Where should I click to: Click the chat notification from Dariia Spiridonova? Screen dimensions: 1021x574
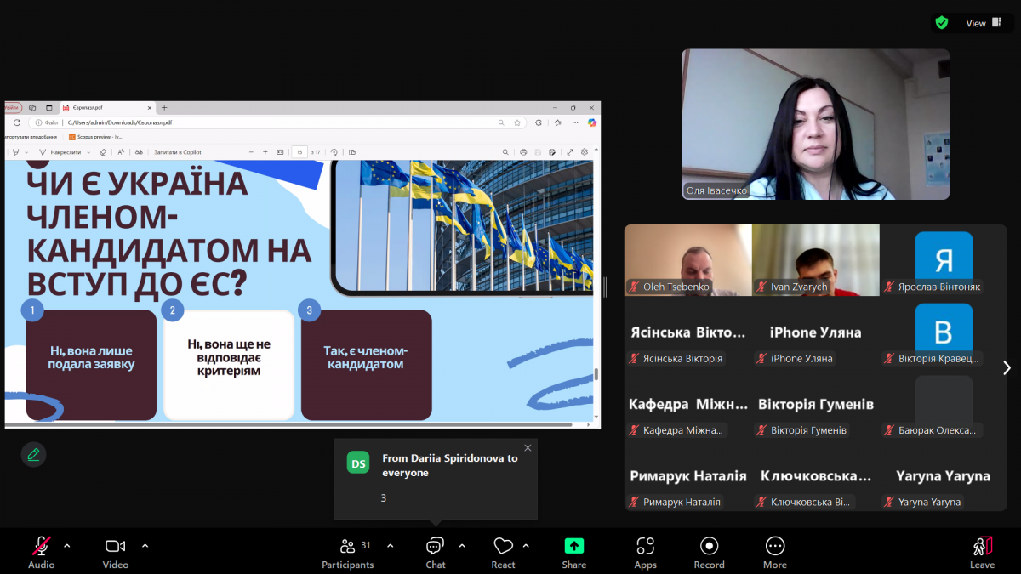tap(435, 478)
